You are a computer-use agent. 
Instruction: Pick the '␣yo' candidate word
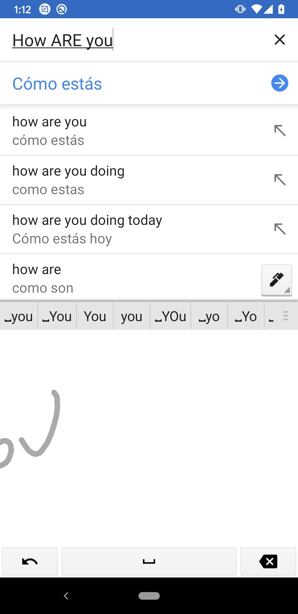point(209,316)
